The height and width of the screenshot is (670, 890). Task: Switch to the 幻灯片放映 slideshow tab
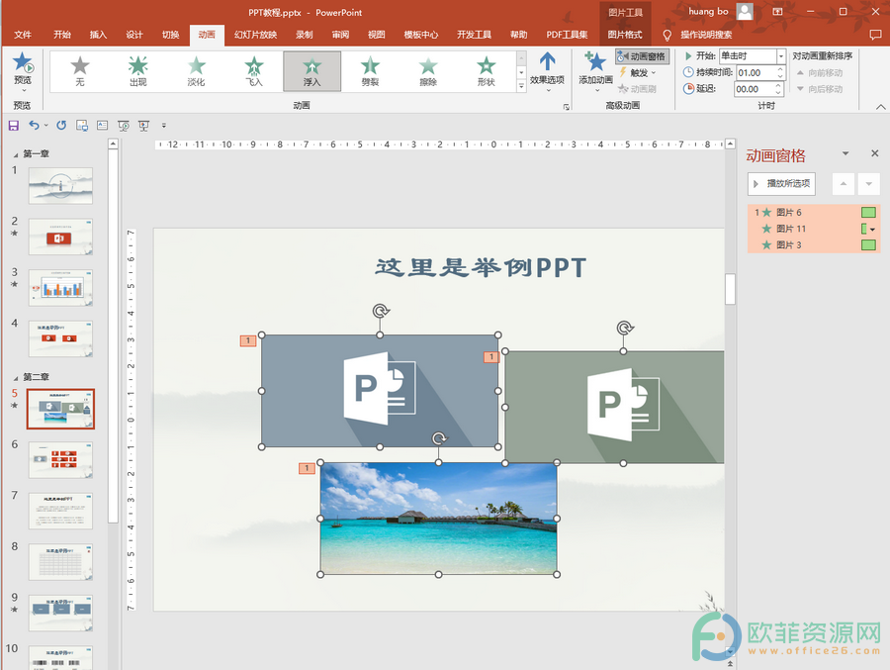pyautogui.click(x=255, y=35)
